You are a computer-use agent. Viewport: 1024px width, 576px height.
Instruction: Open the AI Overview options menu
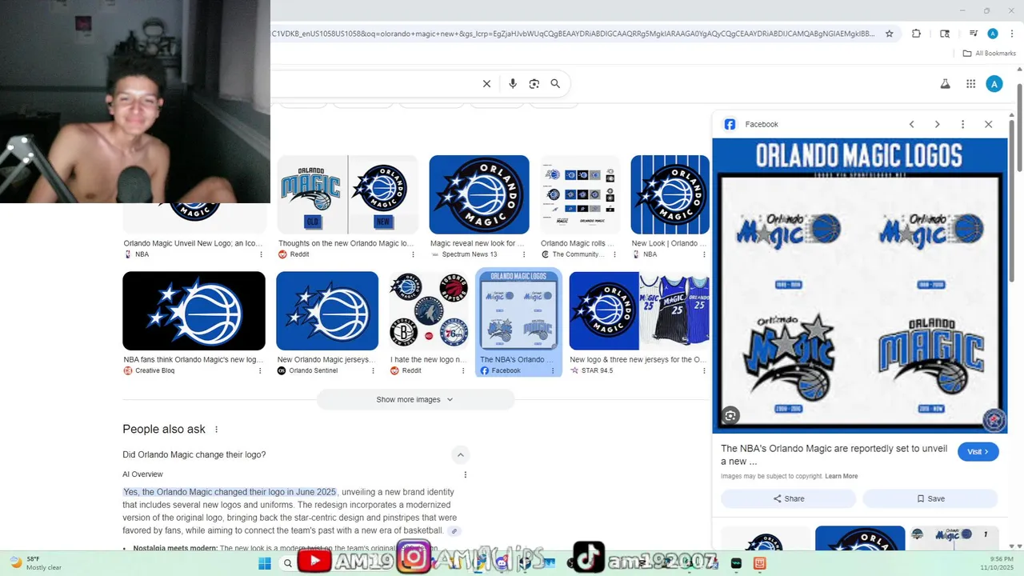coord(465,474)
